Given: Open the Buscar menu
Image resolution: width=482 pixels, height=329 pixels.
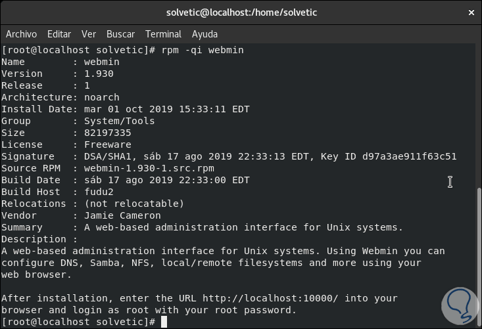Looking at the screenshot, I should click(x=120, y=34).
